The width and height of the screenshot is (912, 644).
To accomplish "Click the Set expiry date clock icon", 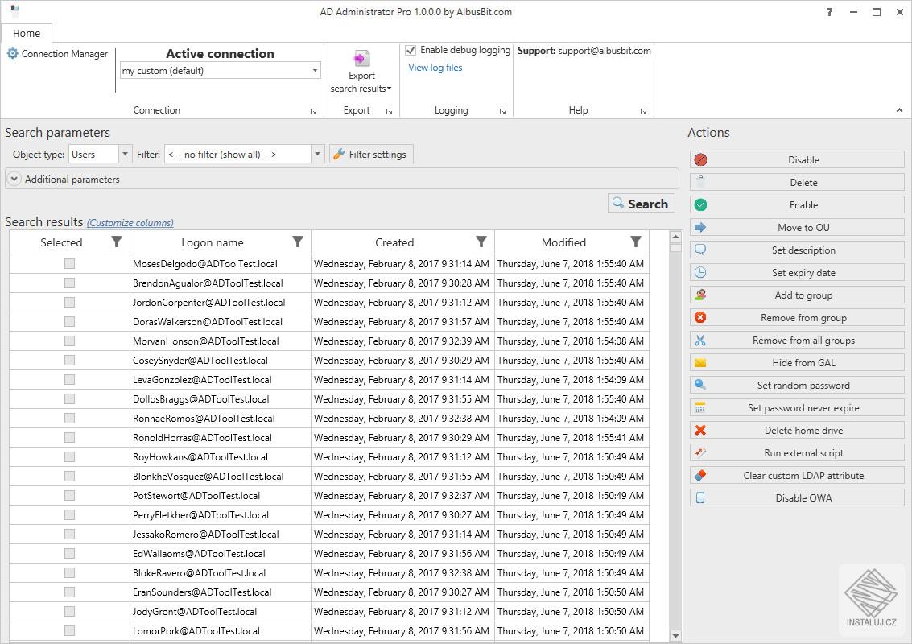I will point(700,273).
